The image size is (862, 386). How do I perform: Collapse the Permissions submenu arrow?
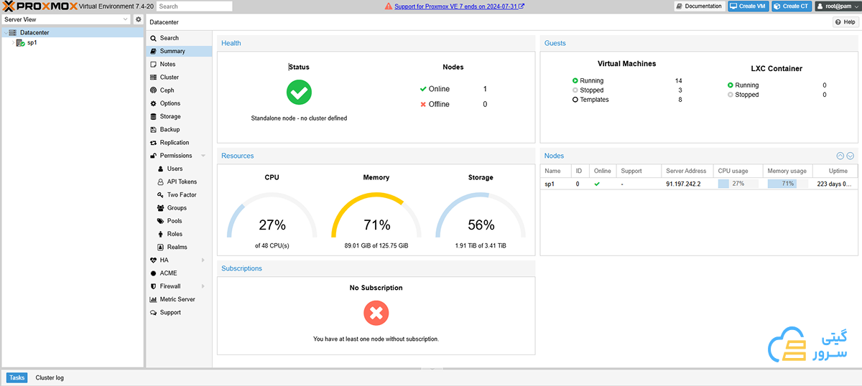pyautogui.click(x=203, y=156)
